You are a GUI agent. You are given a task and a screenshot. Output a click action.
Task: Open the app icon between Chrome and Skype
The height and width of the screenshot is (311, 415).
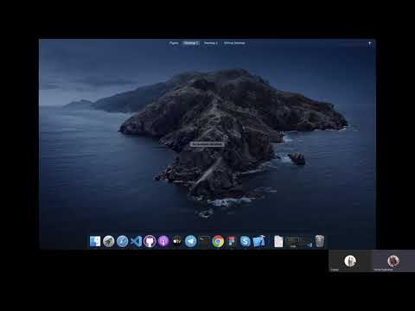232,241
